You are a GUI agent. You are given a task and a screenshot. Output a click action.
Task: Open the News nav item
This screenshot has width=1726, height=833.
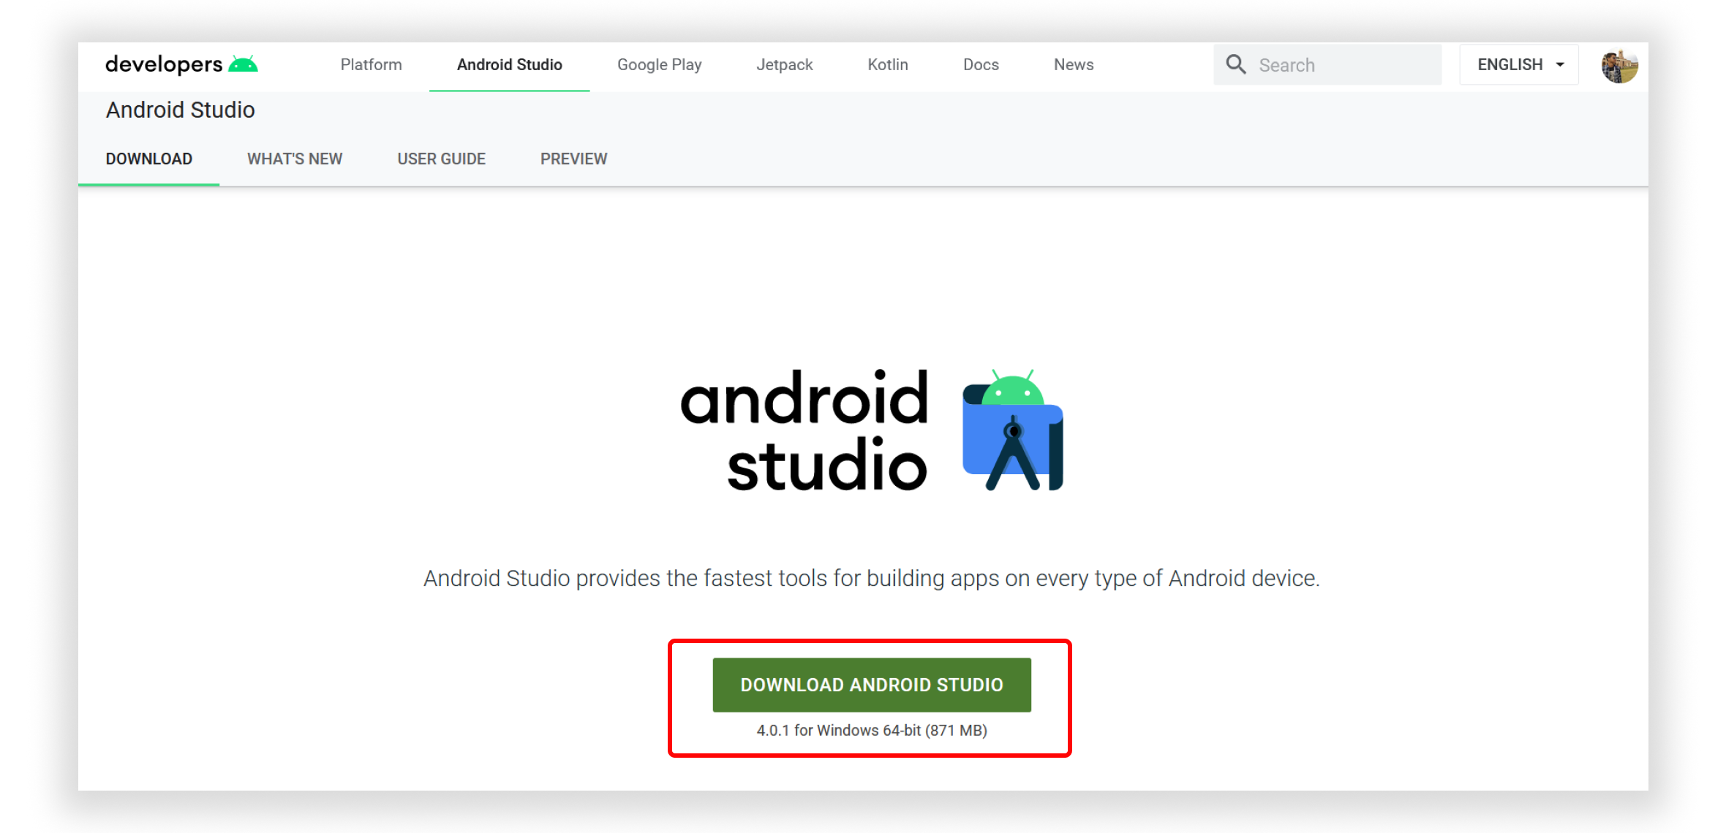click(1073, 64)
